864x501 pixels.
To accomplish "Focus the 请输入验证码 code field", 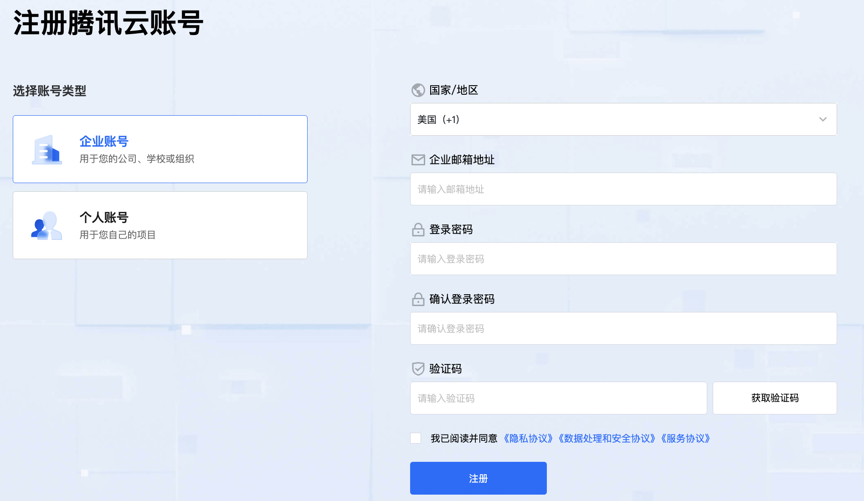I will [x=559, y=398].
